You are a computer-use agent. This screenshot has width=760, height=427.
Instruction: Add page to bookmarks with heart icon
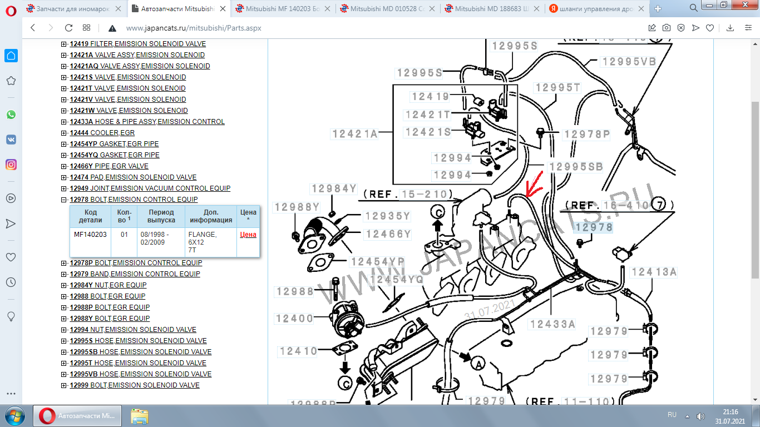coord(710,28)
